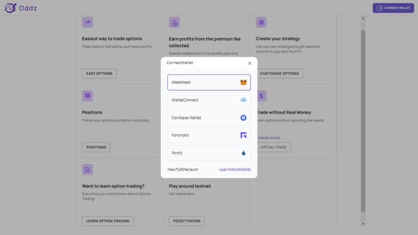Select the Portis wallet option
The height and width of the screenshot is (235, 418).
(x=209, y=153)
